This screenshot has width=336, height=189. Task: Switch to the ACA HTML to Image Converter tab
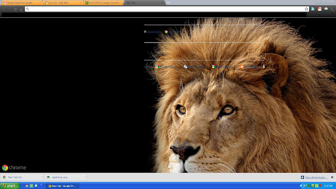coord(104,3)
